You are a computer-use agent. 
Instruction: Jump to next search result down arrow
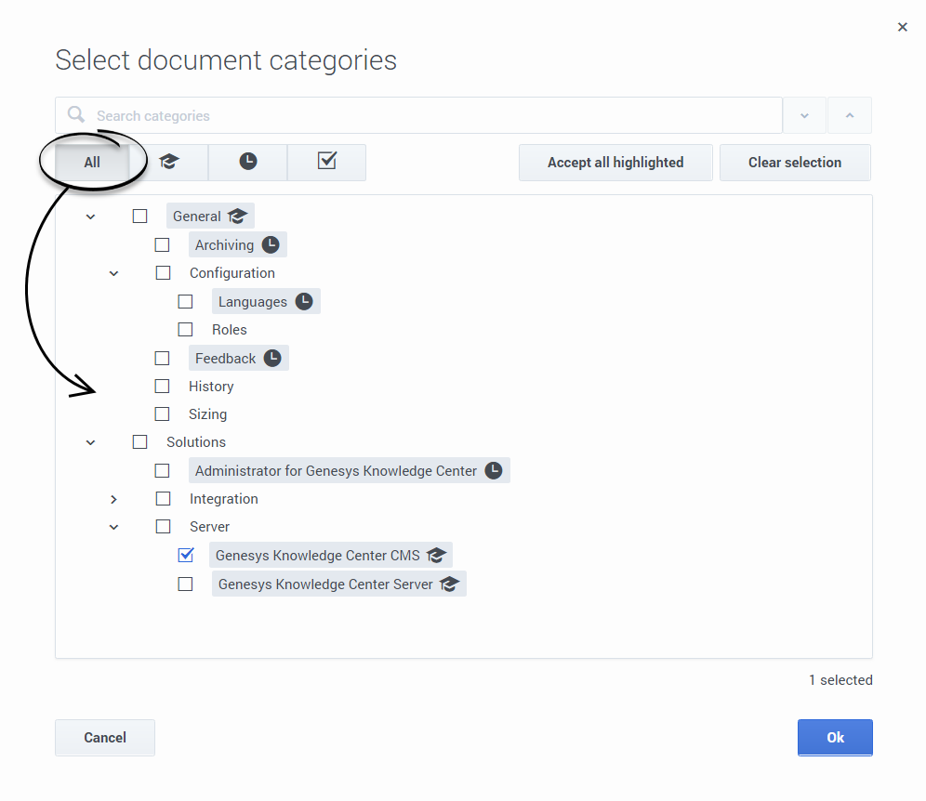(805, 115)
